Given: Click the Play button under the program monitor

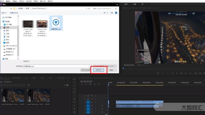Looking at the screenshot, I should pyautogui.click(x=181, y=73).
